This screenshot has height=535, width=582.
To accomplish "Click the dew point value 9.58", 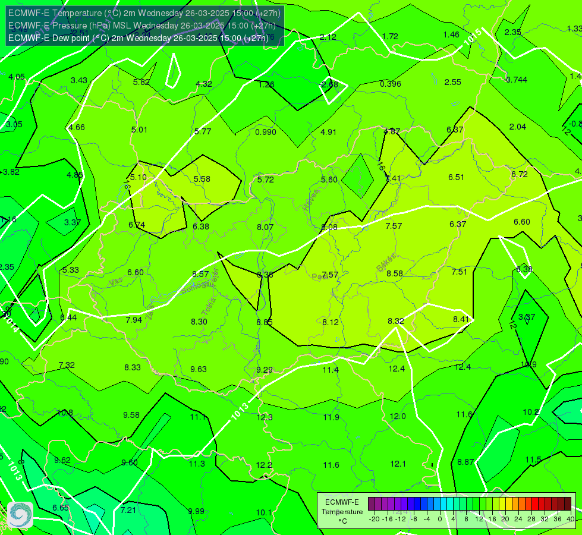I will pos(131,415).
